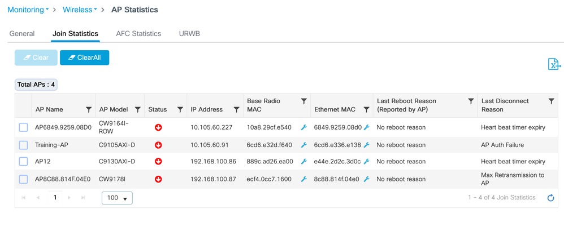
Task: Refresh the Join Statistics table
Action: point(550,198)
